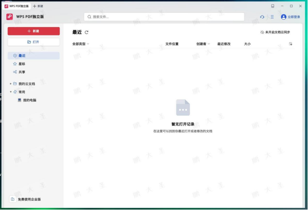The image size is (308, 210).
Task: Click the enterprise edition icon at sidebar bottom
Action: [x=12, y=199]
